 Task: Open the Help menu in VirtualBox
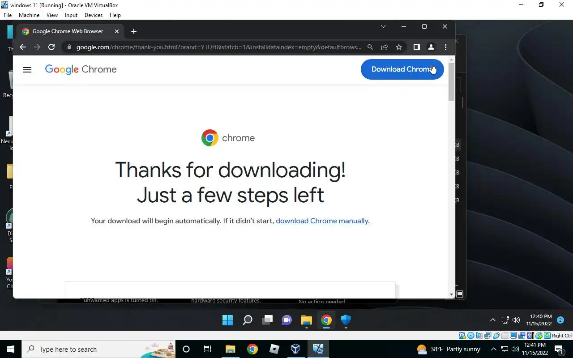pyautogui.click(x=115, y=15)
